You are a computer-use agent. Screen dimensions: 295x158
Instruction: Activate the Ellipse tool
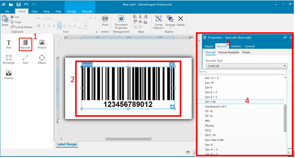pyautogui.click(x=42, y=59)
